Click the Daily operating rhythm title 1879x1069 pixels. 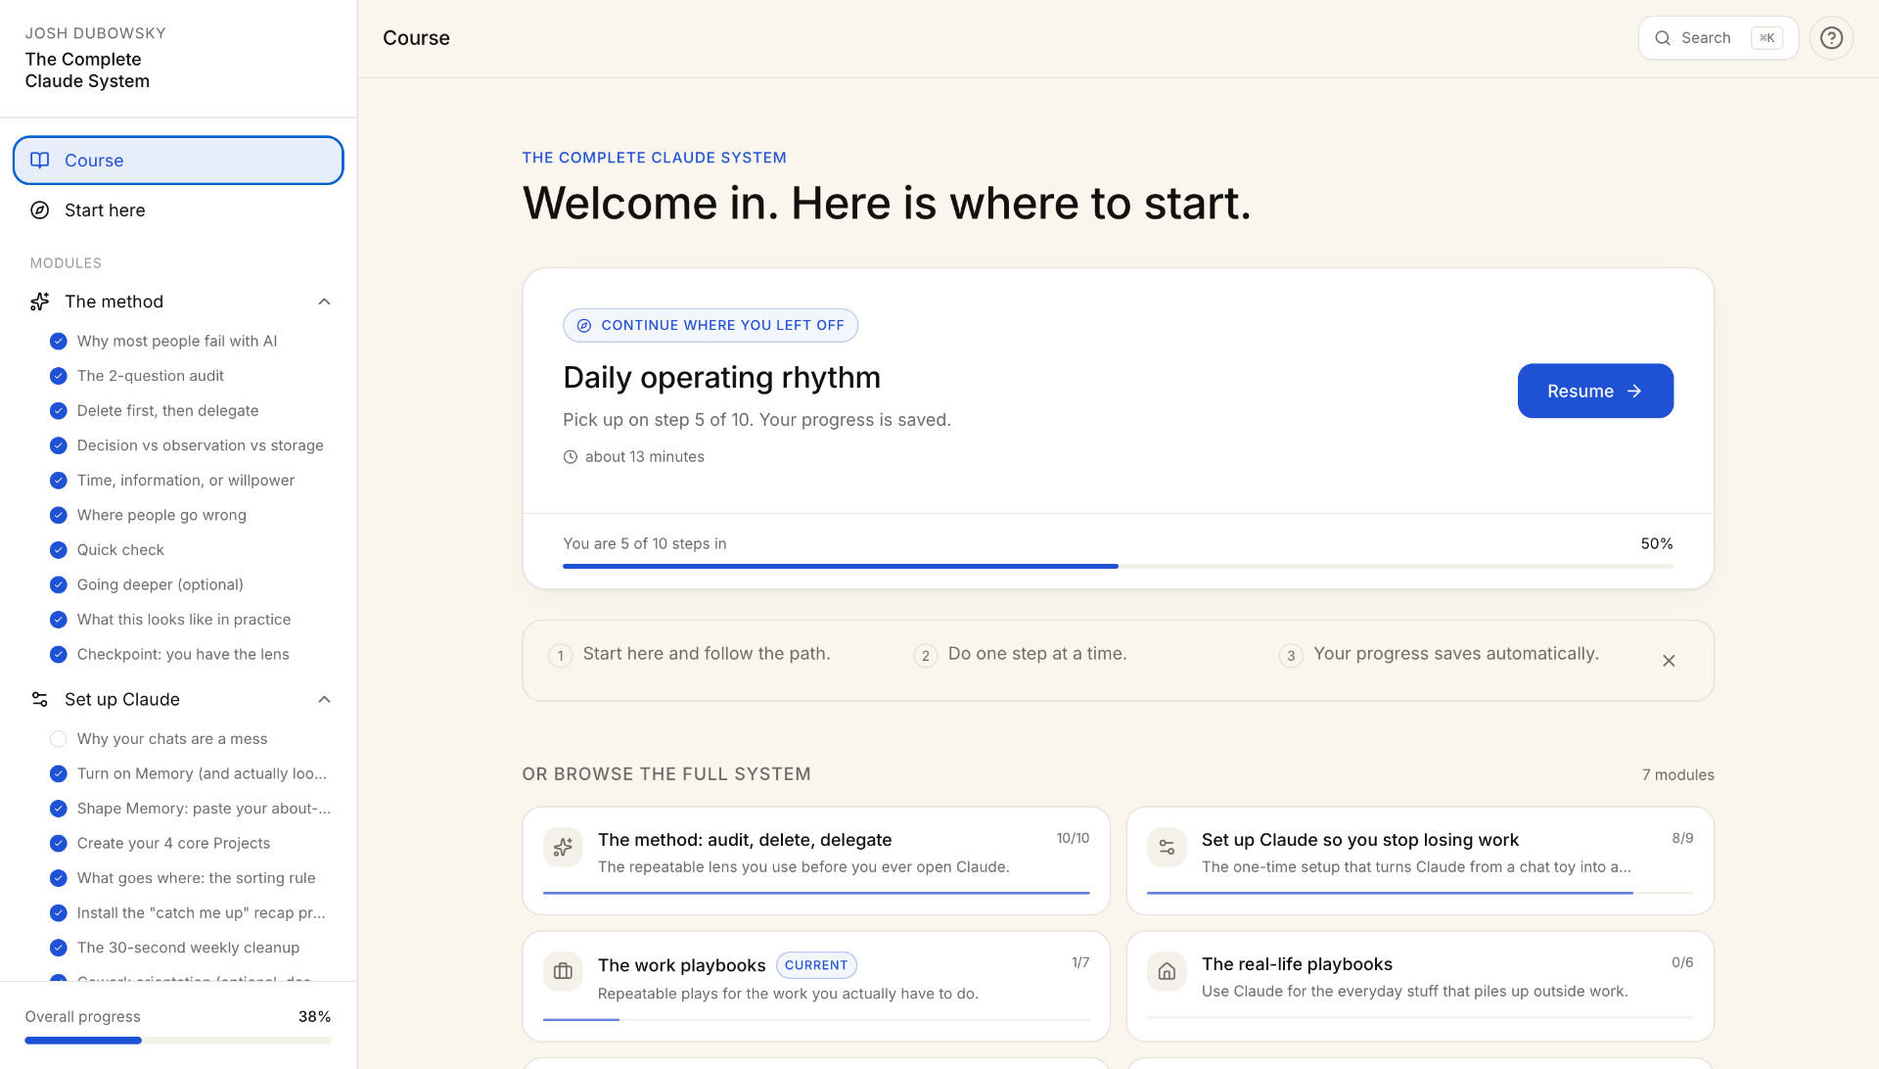(x=721, y=378)
